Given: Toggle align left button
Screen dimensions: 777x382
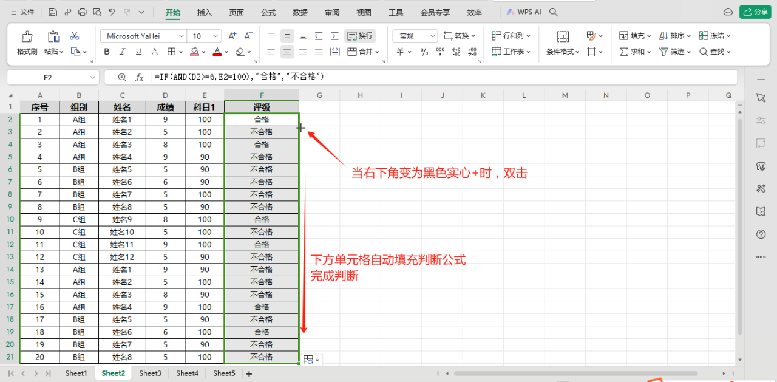Looking at the screenshot, I should 271,52.
